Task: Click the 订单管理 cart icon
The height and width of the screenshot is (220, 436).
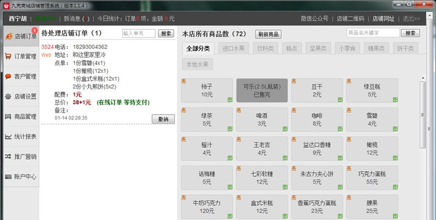Action: [x=8, y=57]
